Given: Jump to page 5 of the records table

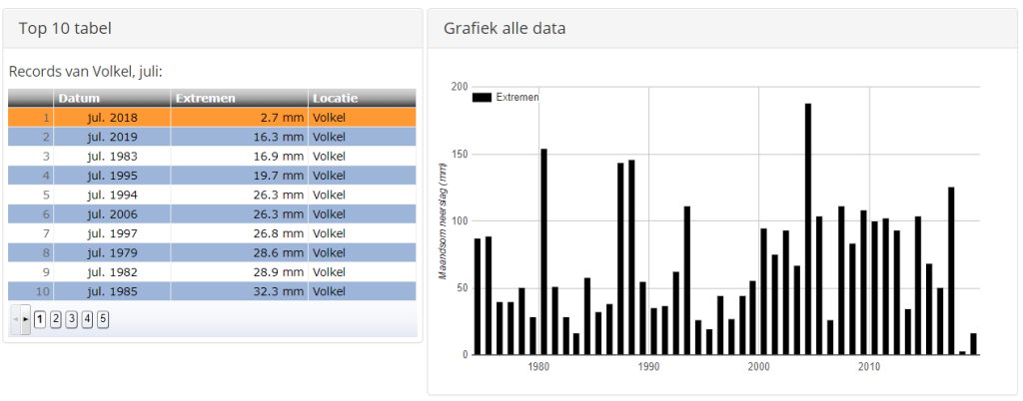Looking at the screenshot, I should pyautogui.click(x=103, y=319).
